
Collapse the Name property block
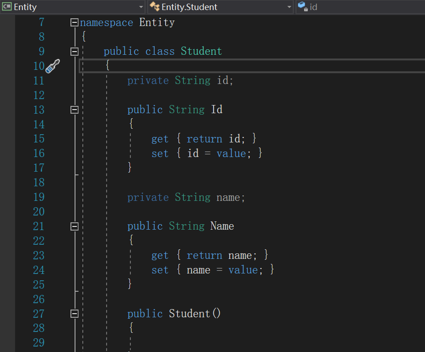tap(74, 226)
